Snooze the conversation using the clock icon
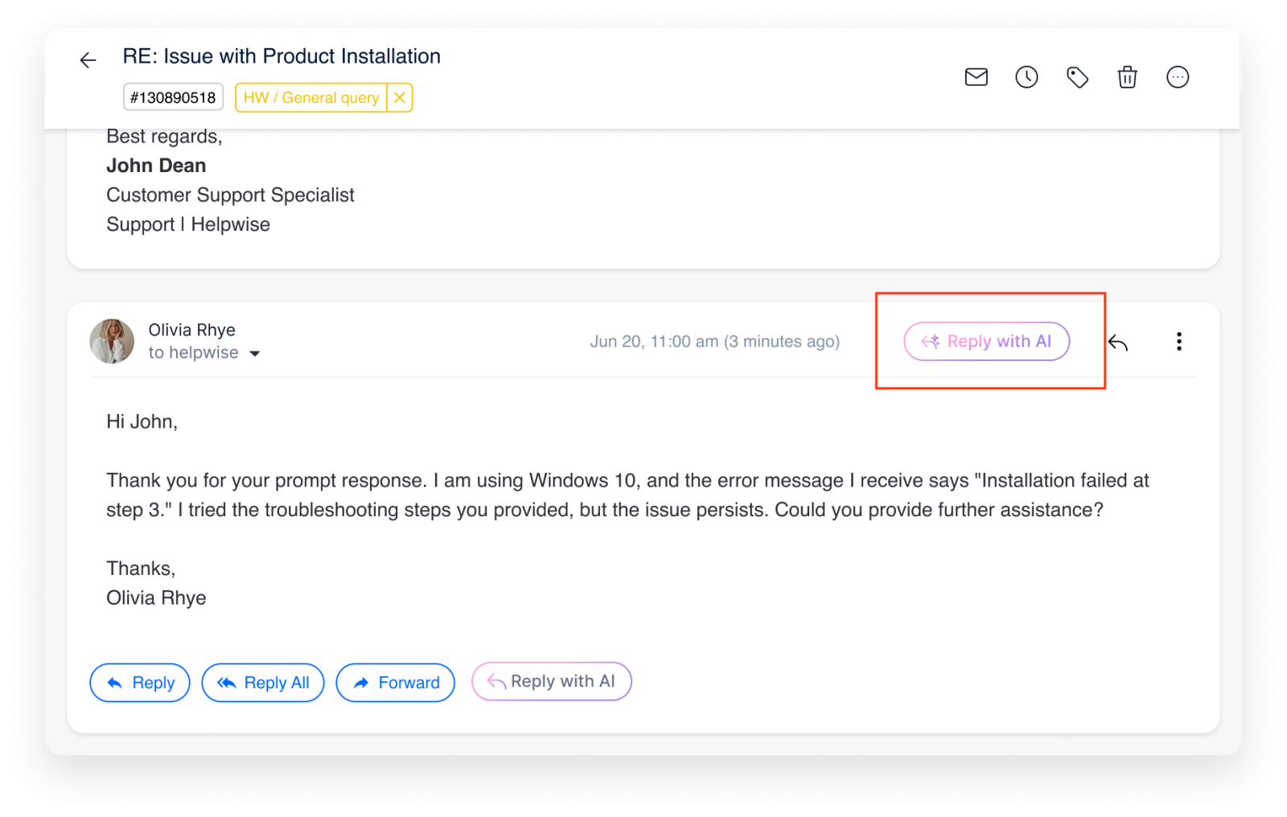 (1026, 77)
